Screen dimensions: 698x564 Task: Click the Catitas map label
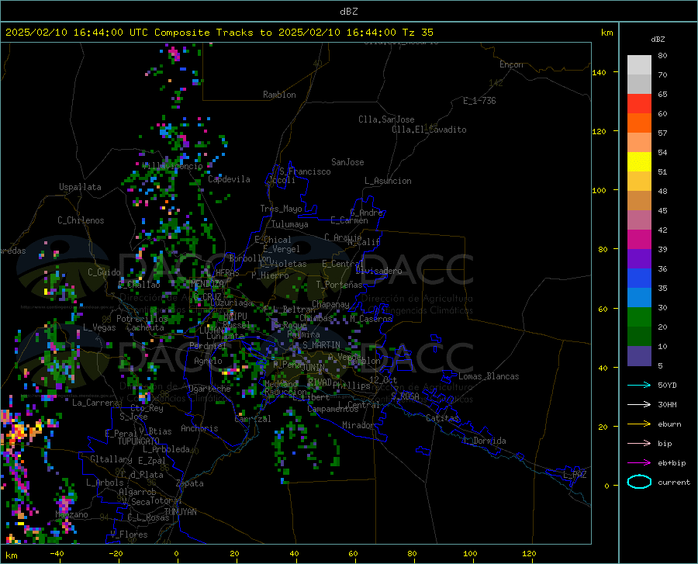click(x=442, y=418)
